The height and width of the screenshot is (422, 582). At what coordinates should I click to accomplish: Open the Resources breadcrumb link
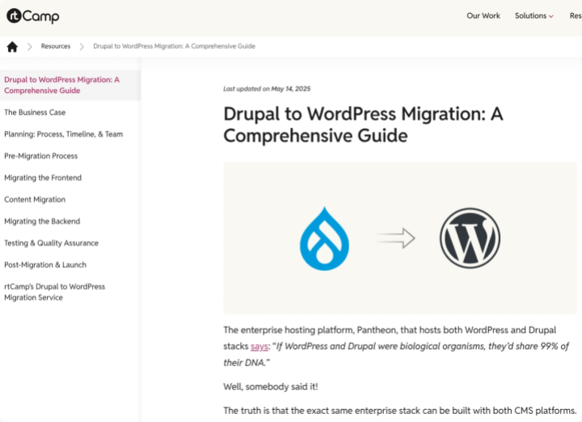(56, 47)
